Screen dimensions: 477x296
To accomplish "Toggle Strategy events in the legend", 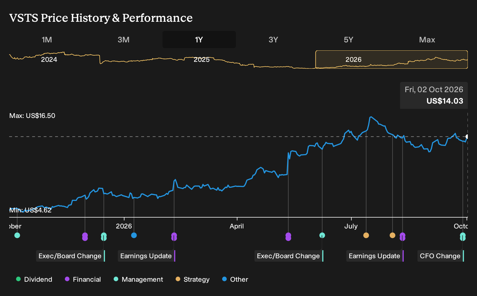I will coord(193,279).
